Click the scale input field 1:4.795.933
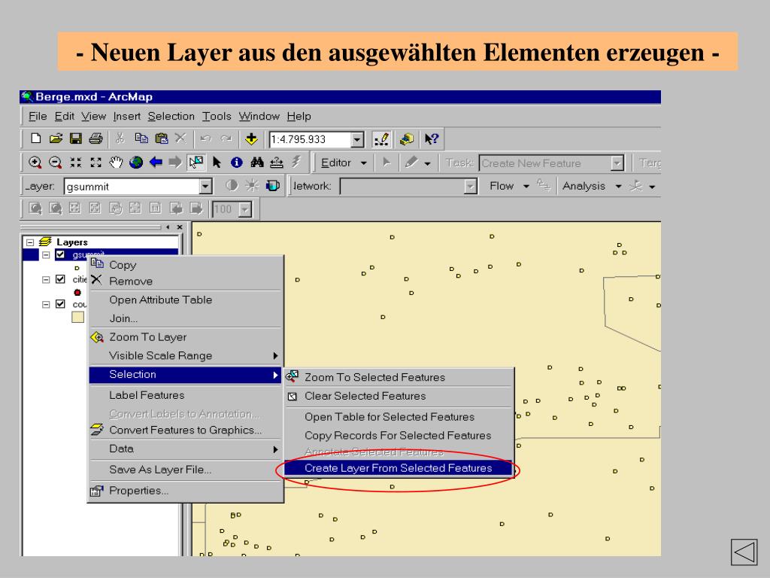The height and width of the screenshot is (578, 770). [310, 139]
